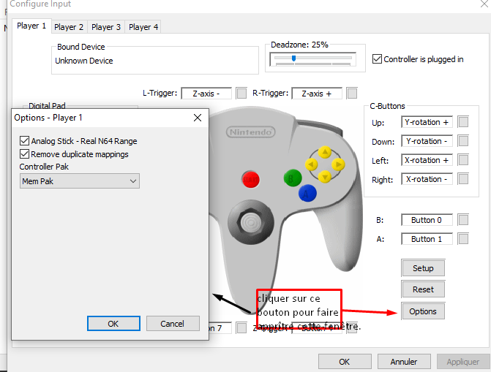Screen dimensions: 491x372
Task: Click C-Buttons Up Y-rotation + field
Action: 427,122
